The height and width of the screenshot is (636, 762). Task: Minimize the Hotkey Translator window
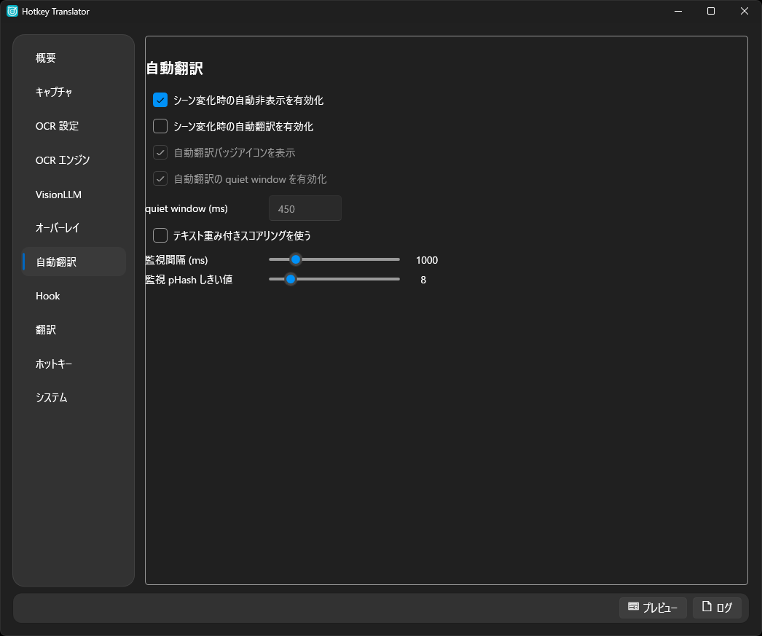(x=678, y=11)
